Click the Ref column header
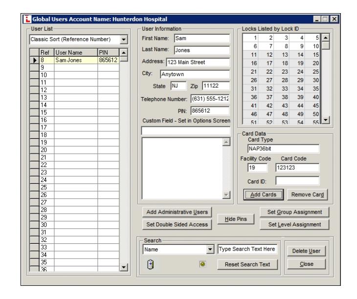Screen dimensions: 357x299 tap(46, 53)
